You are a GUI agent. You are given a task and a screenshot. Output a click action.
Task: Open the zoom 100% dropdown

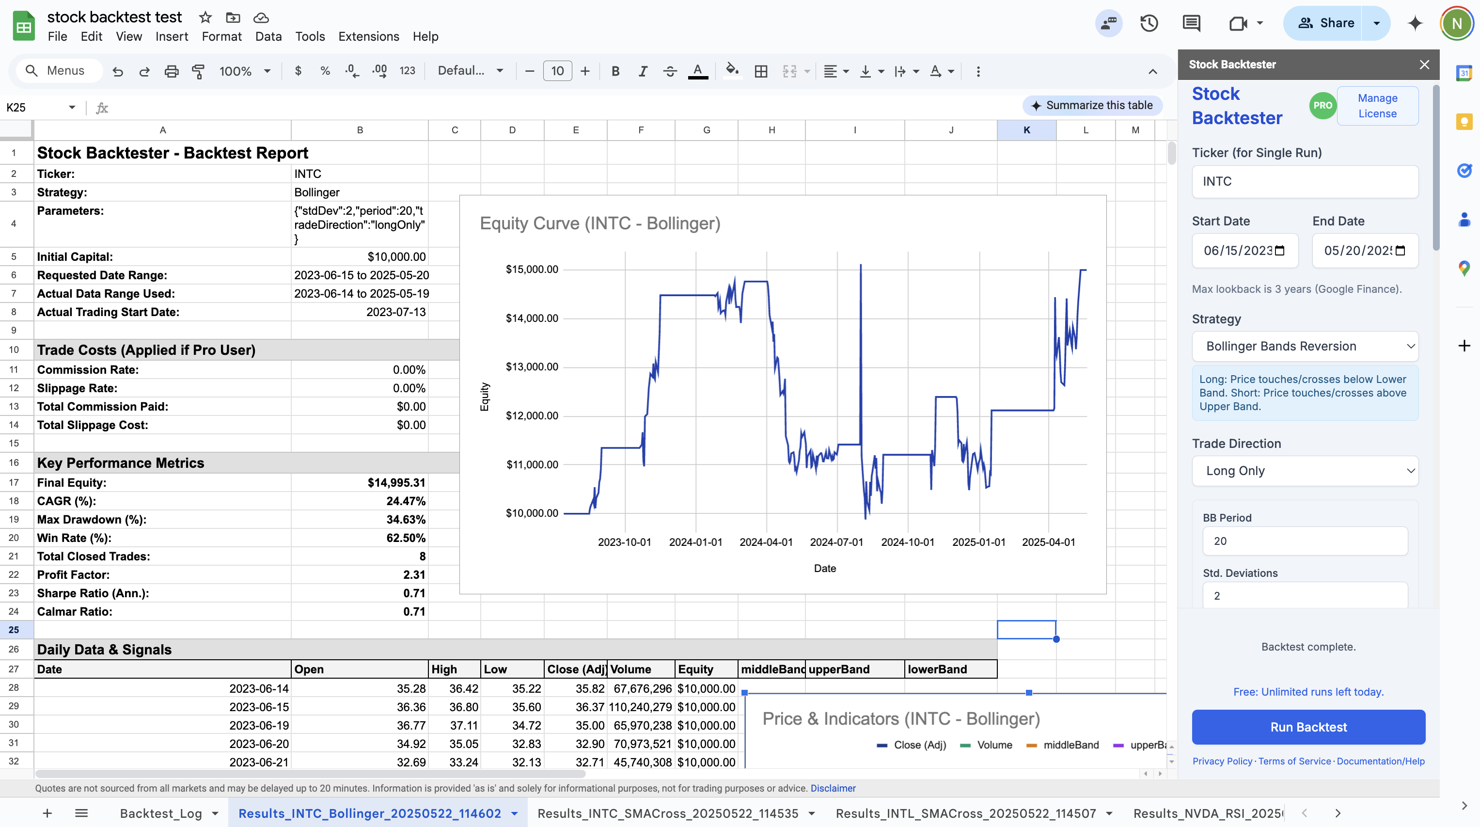(244, 71)
